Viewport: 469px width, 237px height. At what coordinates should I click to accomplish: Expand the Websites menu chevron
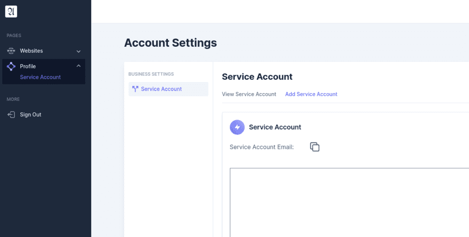pos(78,51)
